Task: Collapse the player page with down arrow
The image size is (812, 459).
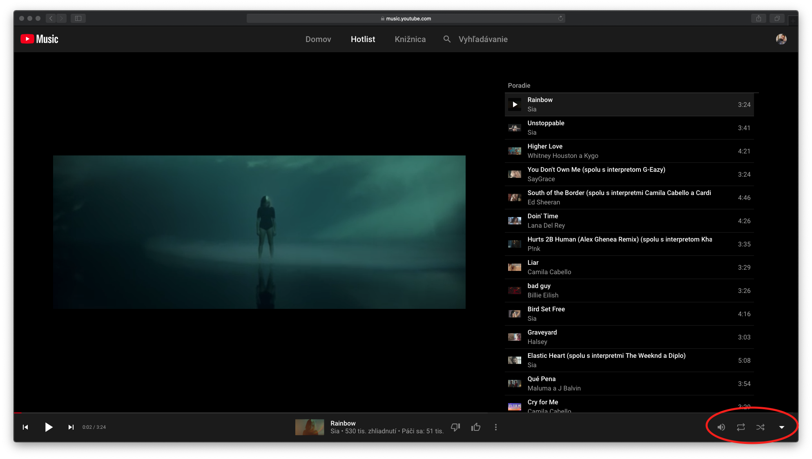Action: 781,427
